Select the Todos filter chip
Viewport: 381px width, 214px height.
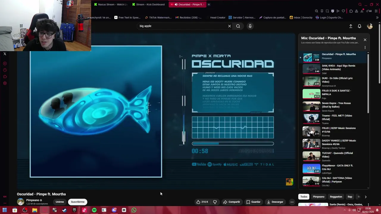pos(304,197)
